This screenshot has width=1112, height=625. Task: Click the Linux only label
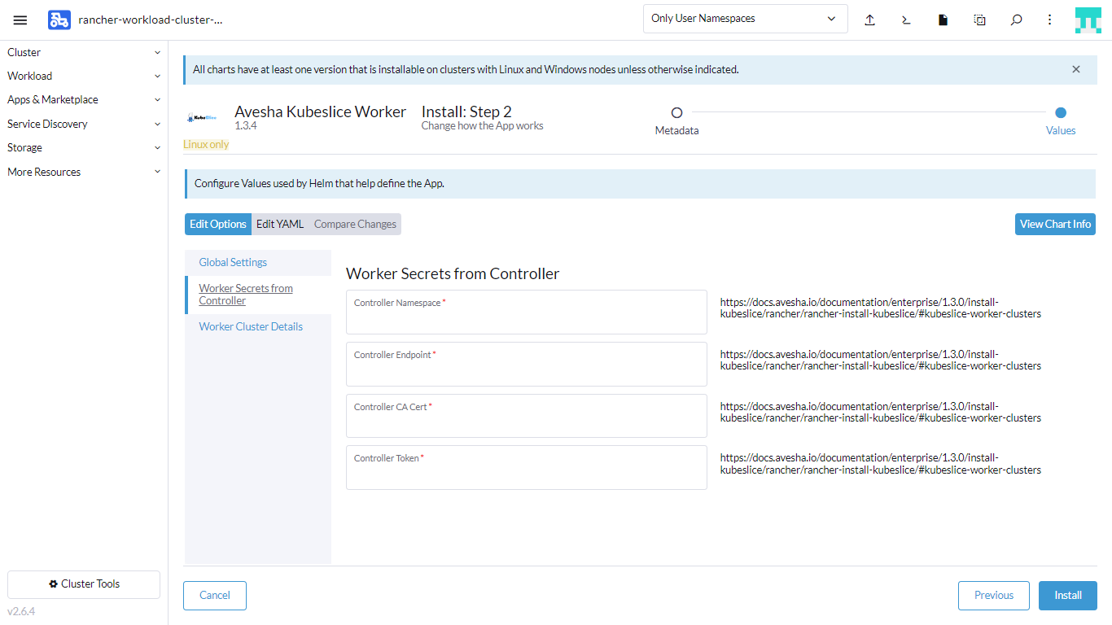206,144
